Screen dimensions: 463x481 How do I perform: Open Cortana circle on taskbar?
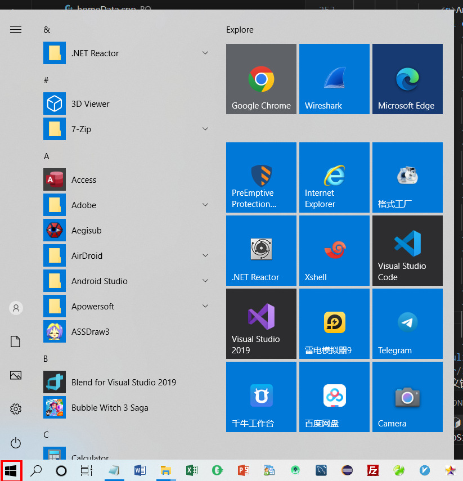tap(61, 470)
